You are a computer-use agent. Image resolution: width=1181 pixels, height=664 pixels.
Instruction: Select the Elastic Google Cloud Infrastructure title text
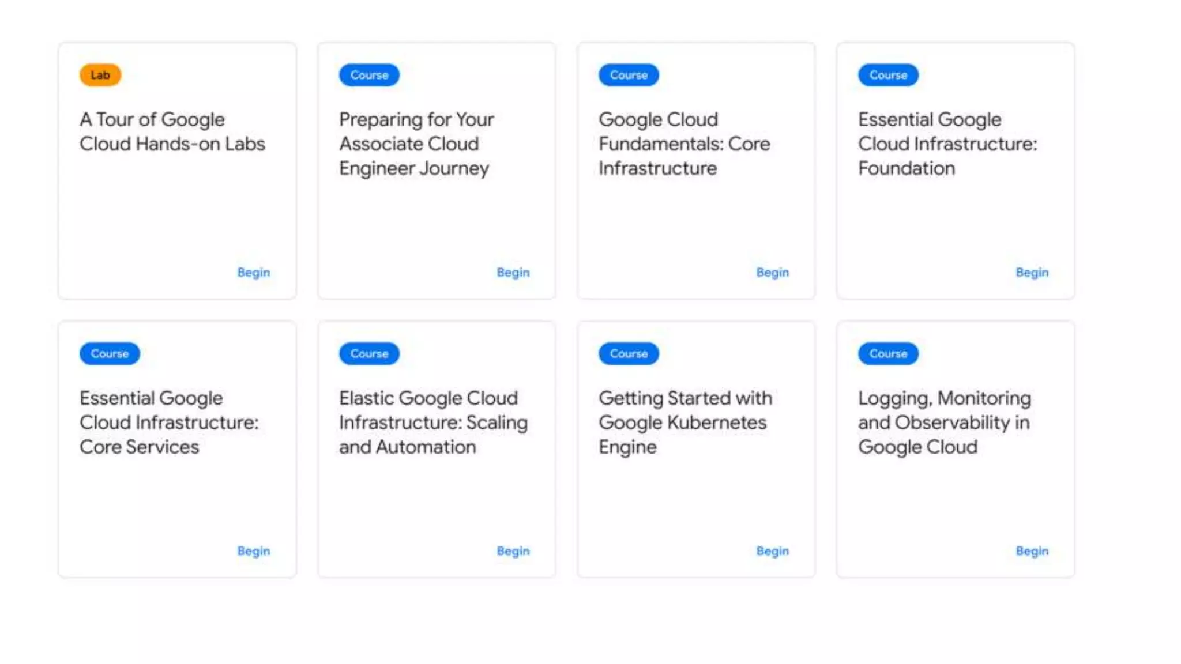tap(433, 422)
